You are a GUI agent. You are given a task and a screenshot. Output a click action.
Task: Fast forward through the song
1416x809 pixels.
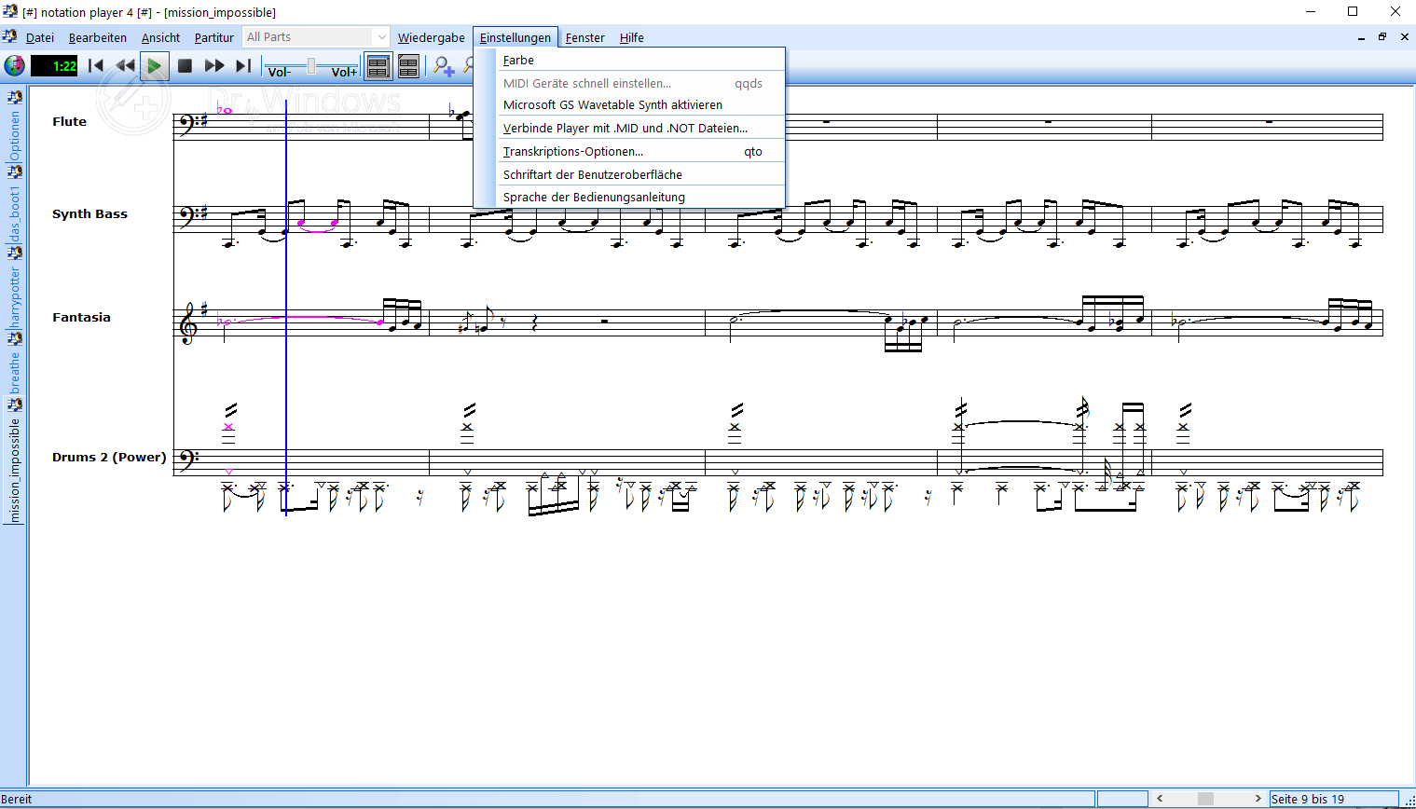tap(214, 65)
